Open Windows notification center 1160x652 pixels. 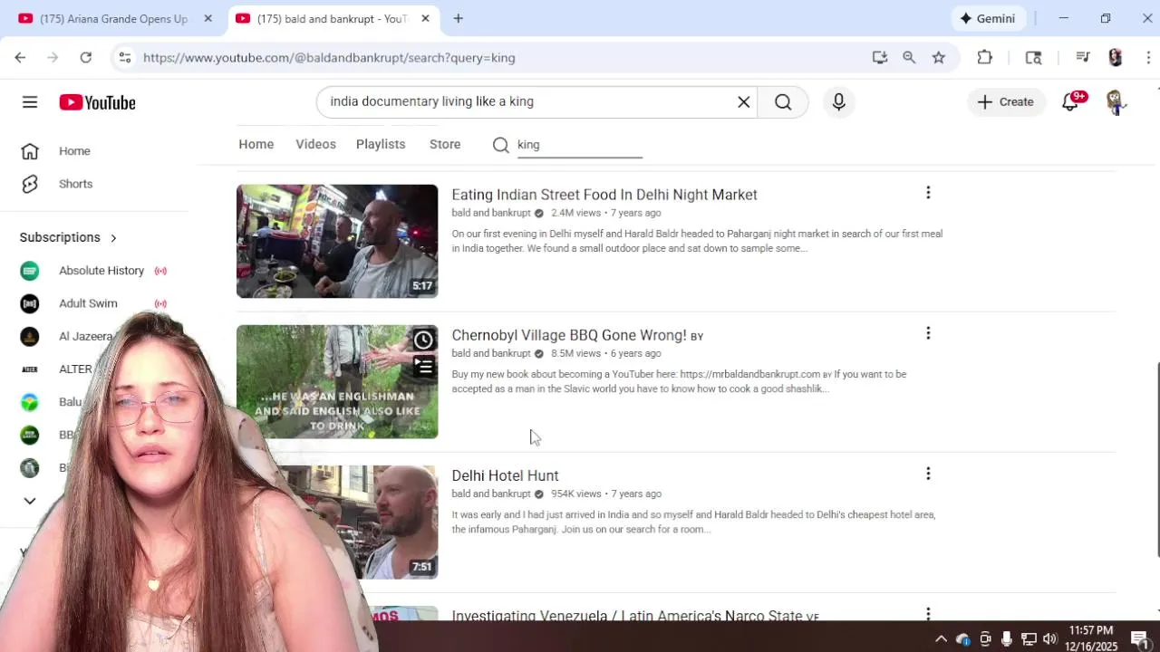click(x=1140, y=638)
